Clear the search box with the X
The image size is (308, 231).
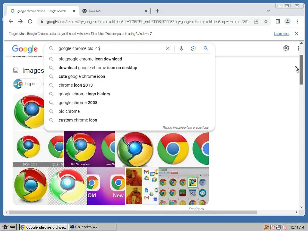168,48
